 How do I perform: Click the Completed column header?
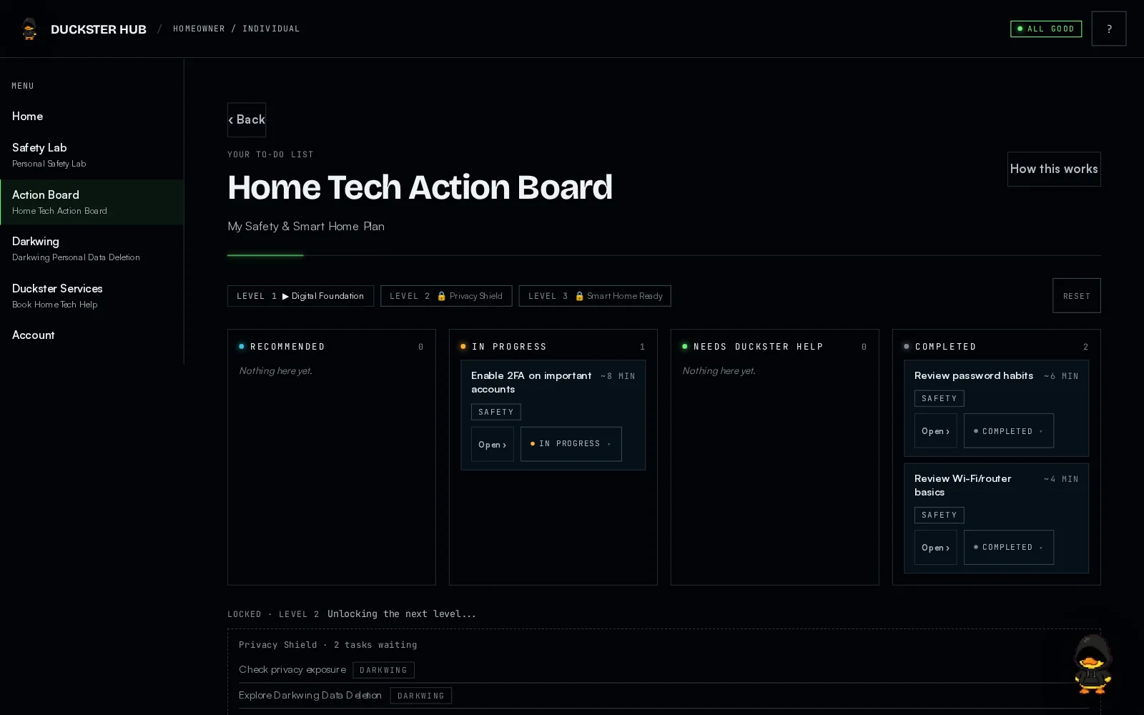pyautogui.click(x=996, y=346)
